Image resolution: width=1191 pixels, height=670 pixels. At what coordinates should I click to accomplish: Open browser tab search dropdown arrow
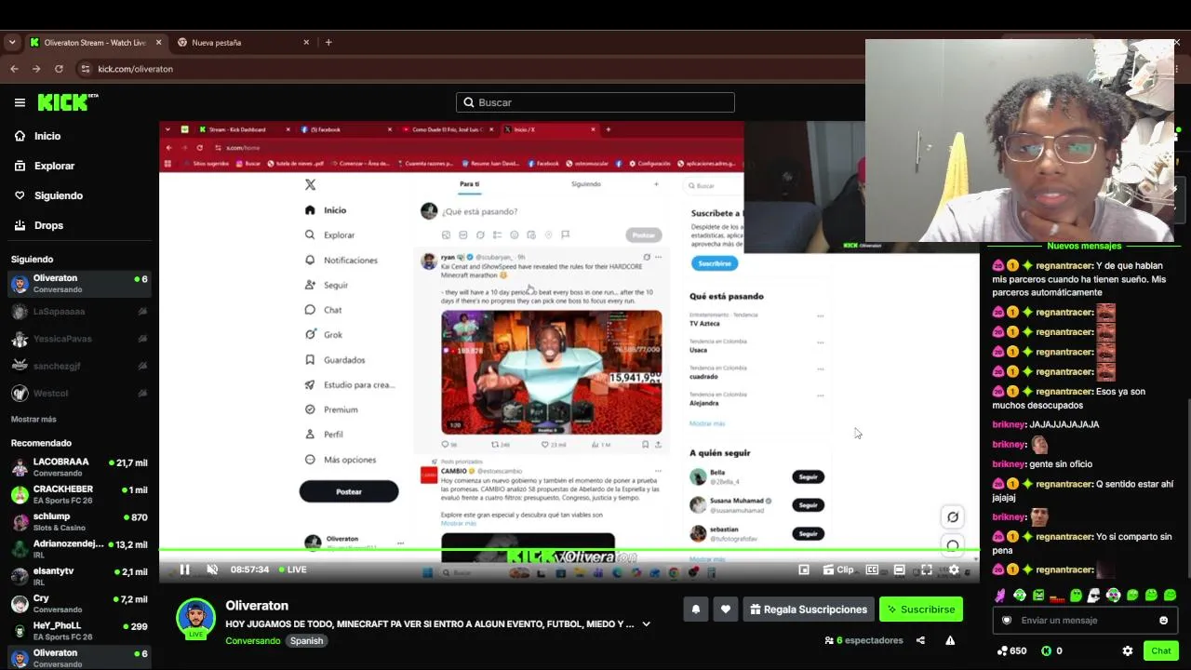pyautogui.click(x=12, y=42)
